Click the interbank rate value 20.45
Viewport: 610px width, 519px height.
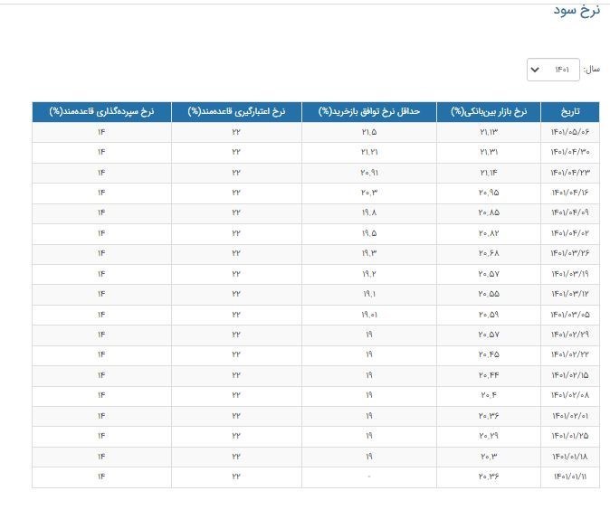tap(489, 355)
